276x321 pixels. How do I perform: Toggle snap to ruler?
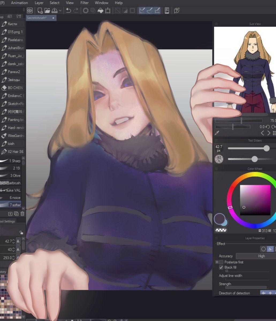tap(142, 11)
